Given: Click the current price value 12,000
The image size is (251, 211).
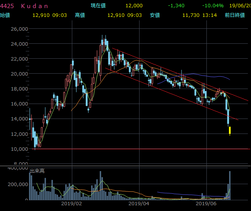Looking at the screenshot, I should click(x=134, y=6).
